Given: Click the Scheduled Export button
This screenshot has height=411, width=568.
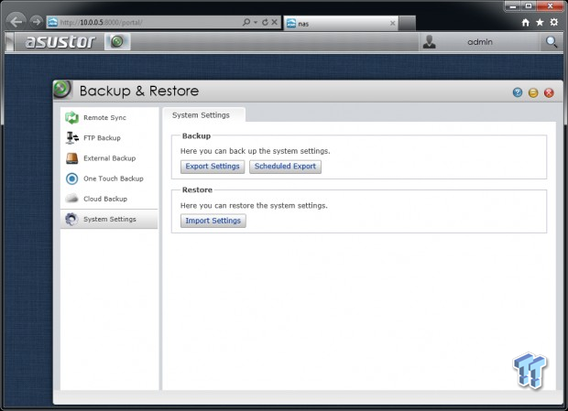Looking at the screenshot, I should pyautogui.click(x=285, y=167).
